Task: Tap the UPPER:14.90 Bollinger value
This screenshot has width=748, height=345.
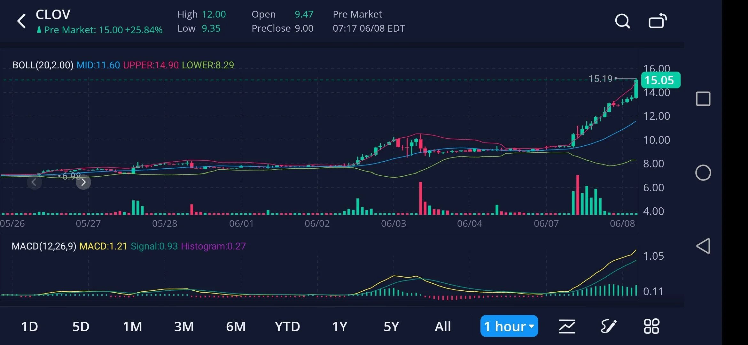Action: [x=151, y=65]
